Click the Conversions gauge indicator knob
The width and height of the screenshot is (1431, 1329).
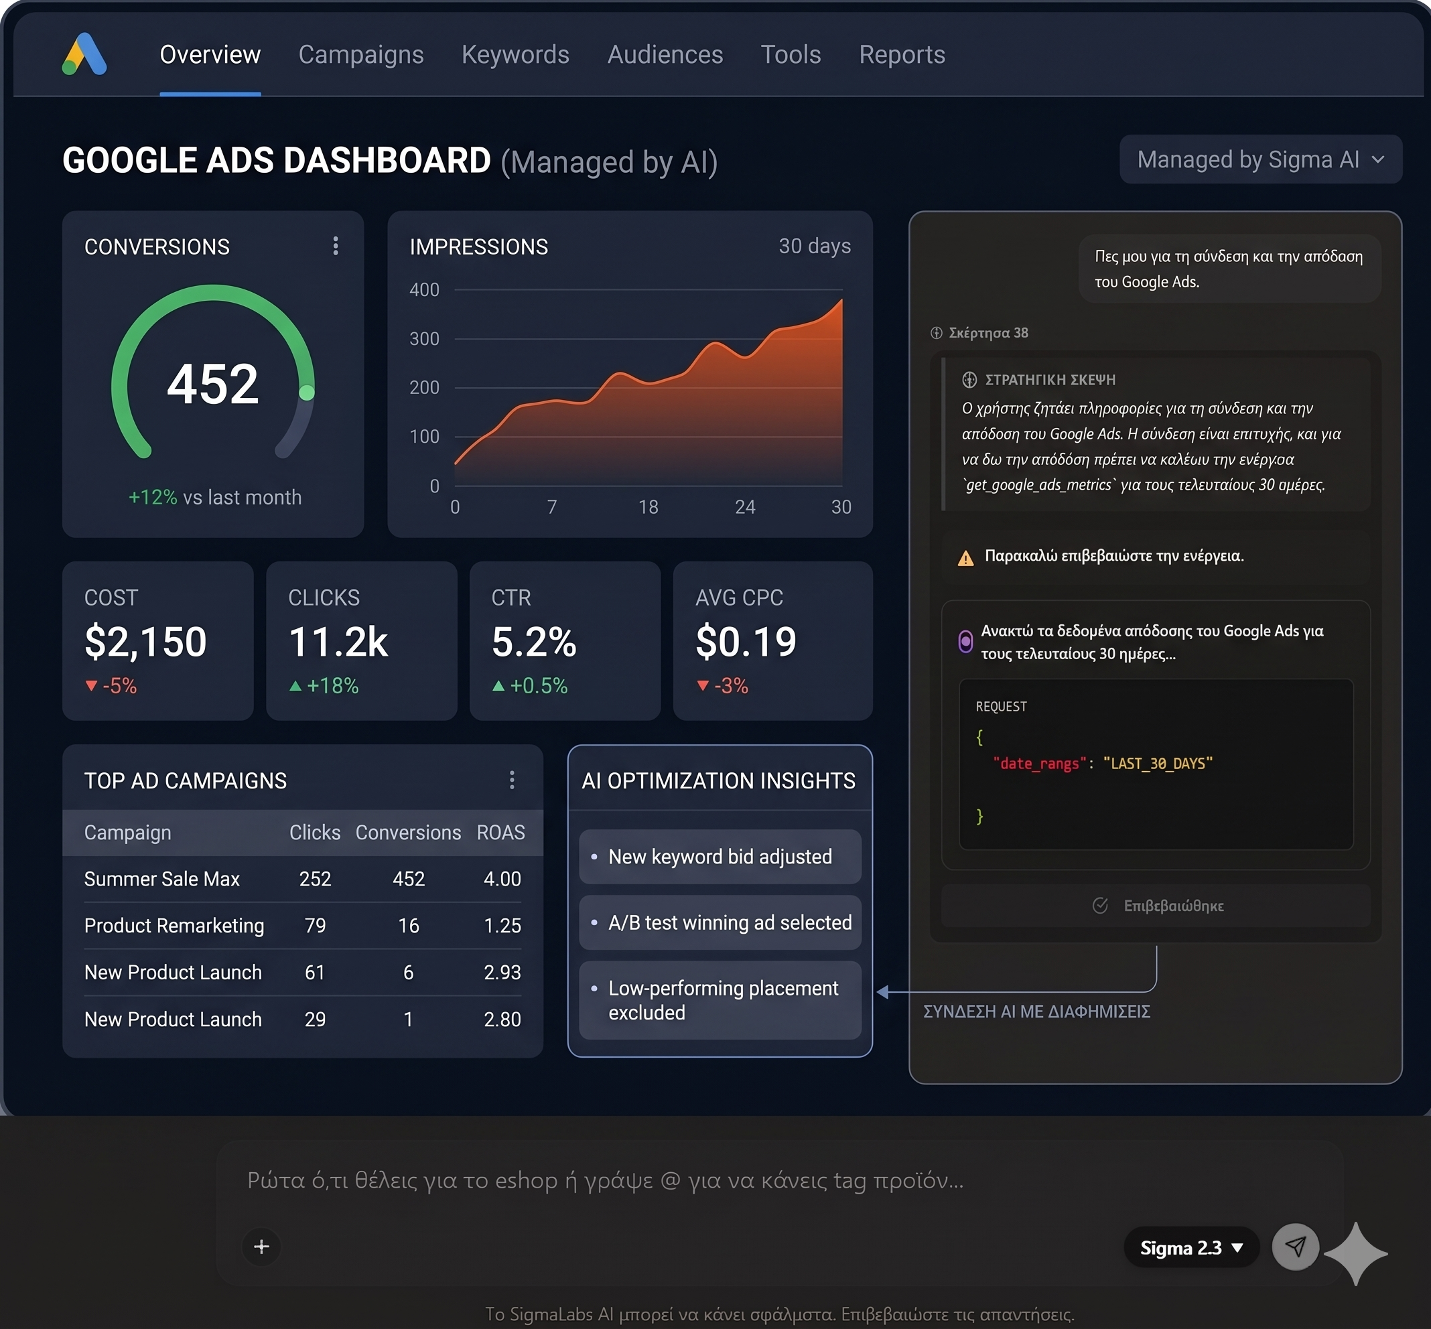point(306,392)
